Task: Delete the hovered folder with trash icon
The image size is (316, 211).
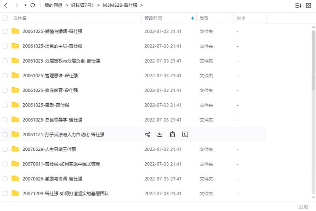Action: 173,135
